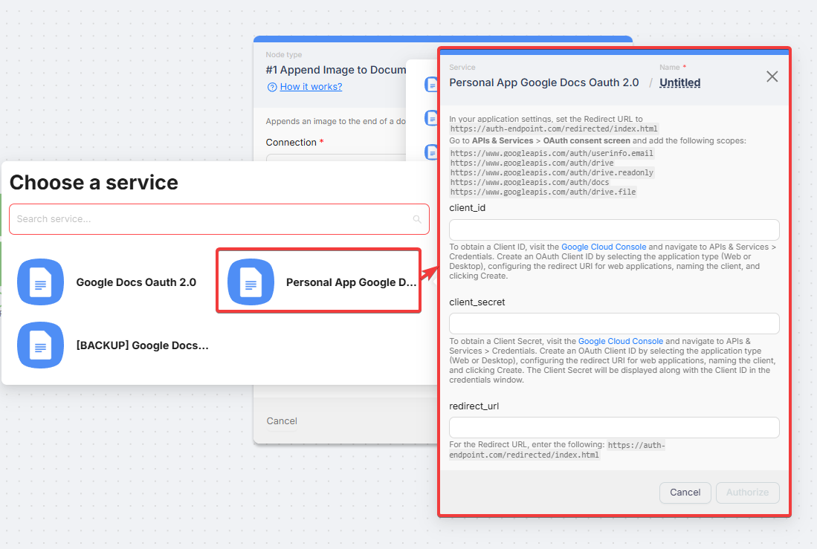Viewport: 817px width, 549px height.
Task: Select the Personal App Google Docs icon
Action: click(x=251, y=282)
